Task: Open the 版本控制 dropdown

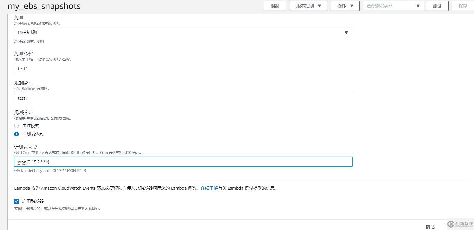Action: click(x=308, y=6)
